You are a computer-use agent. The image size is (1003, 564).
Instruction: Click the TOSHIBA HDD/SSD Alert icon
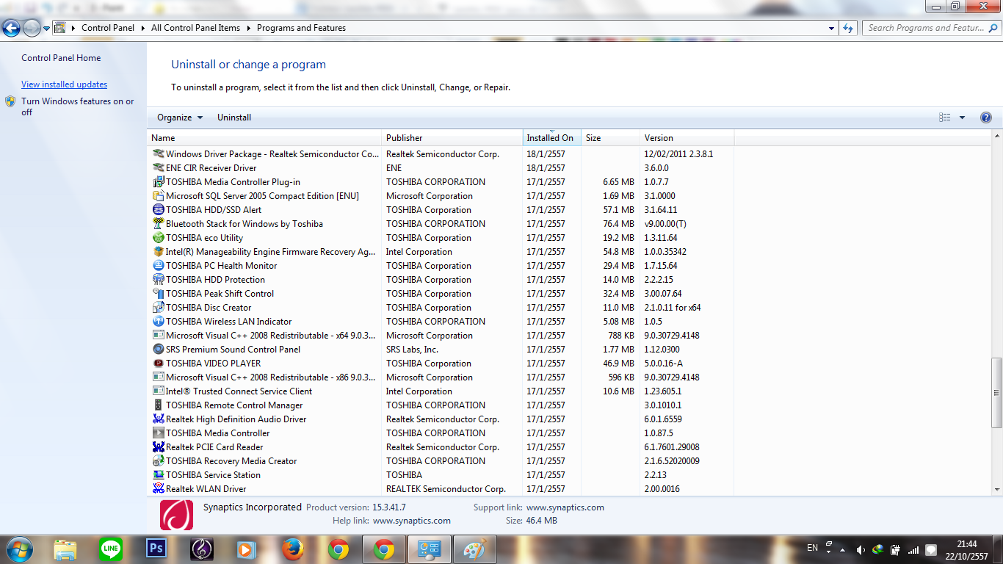coord(158,210)
